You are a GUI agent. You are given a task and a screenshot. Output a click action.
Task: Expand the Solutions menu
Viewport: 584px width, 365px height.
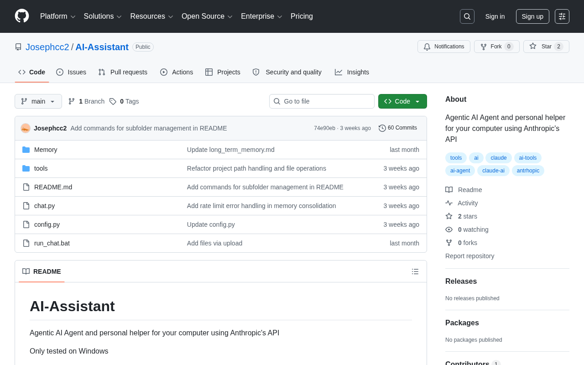point(103,16)
